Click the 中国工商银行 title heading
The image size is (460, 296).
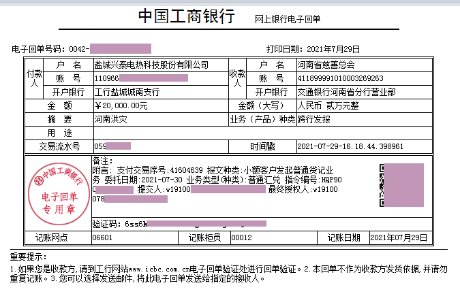pyautogui.click(x=186, y=16)
